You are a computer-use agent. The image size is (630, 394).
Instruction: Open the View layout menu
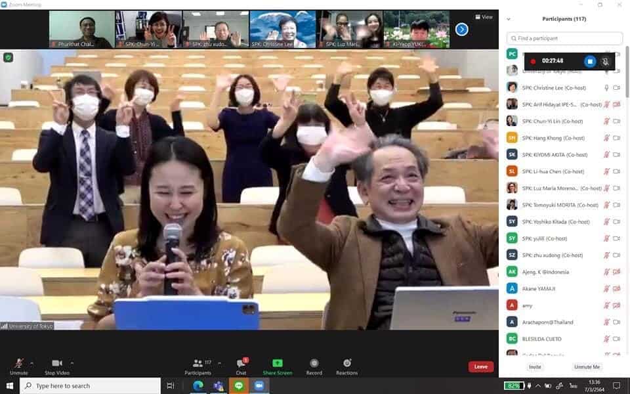point(483,17)
